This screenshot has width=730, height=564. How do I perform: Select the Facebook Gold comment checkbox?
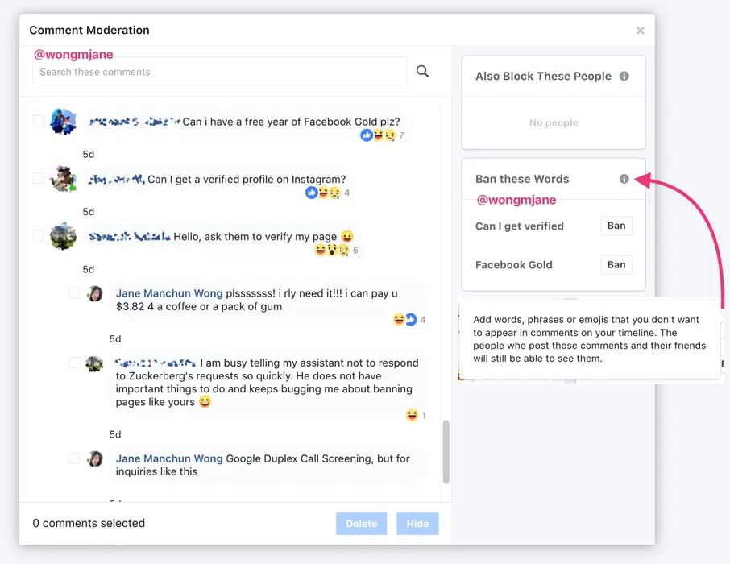pos(38,121)
